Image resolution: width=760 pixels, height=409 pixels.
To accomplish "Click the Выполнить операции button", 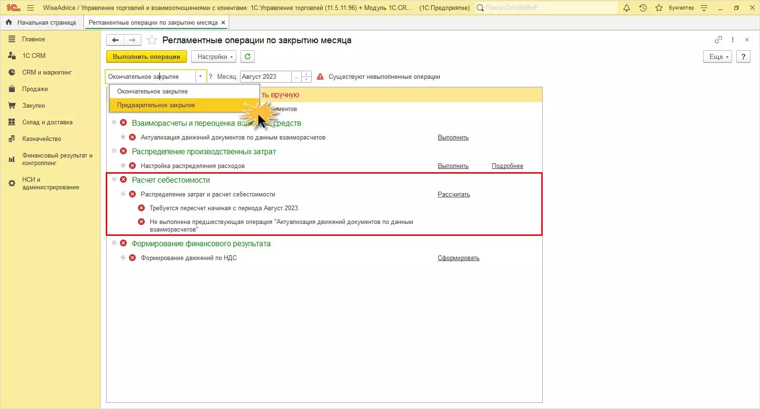I will 147,56.
